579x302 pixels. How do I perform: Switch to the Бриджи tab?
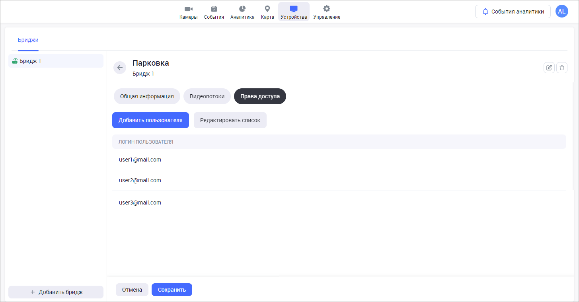point(28,40)
